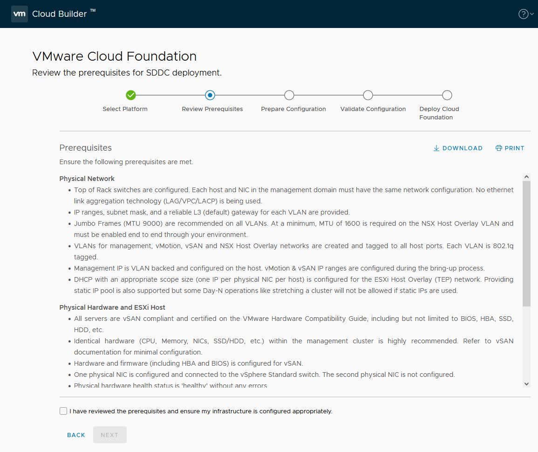Enable the infrastructure configured appropriately checkbox
The image size is (538, 452).
63,411
